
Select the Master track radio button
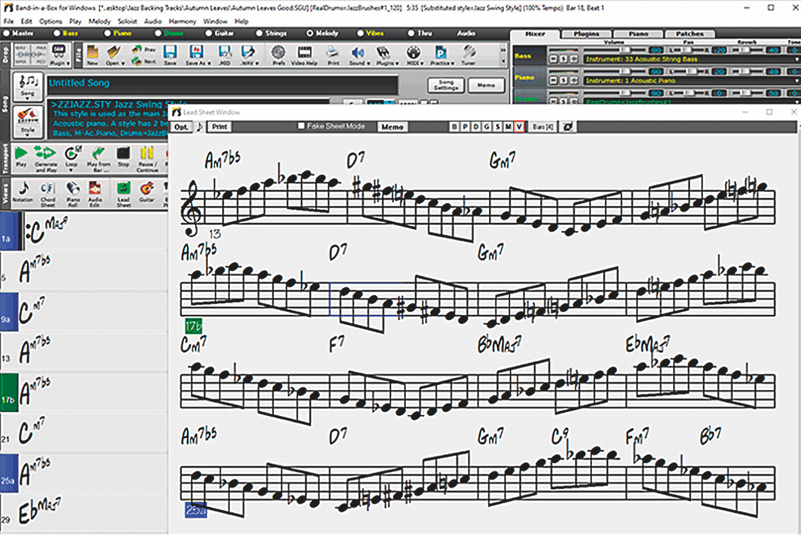[7, 33]
